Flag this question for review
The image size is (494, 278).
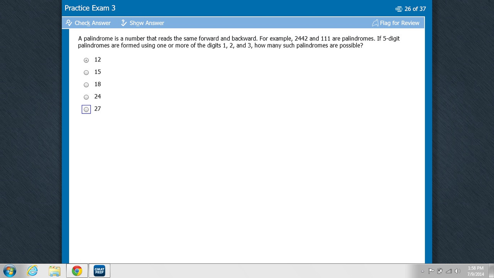[396, 23]
